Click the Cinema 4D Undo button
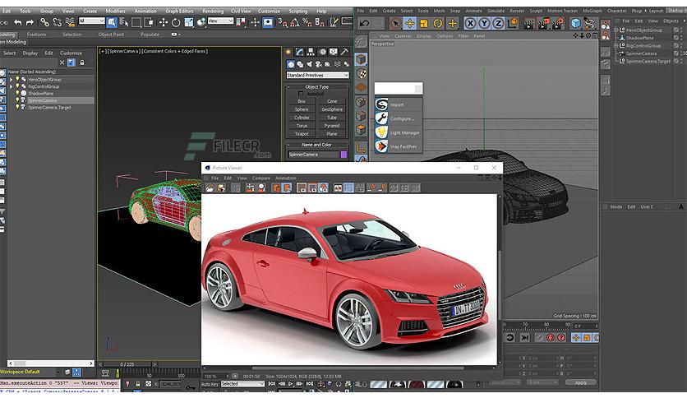687x398 pixels. [x=364, y=24]
